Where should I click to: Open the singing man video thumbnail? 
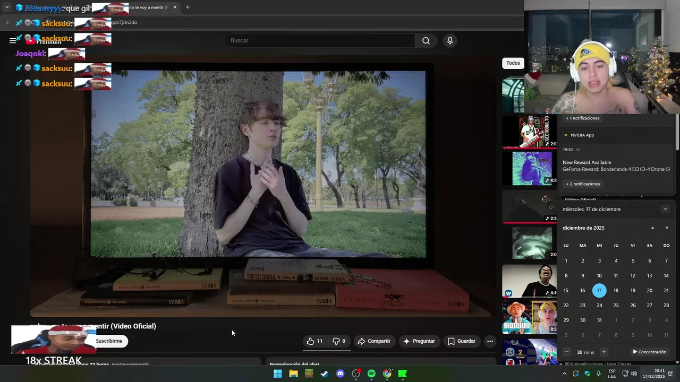click(x=529, y=281)
